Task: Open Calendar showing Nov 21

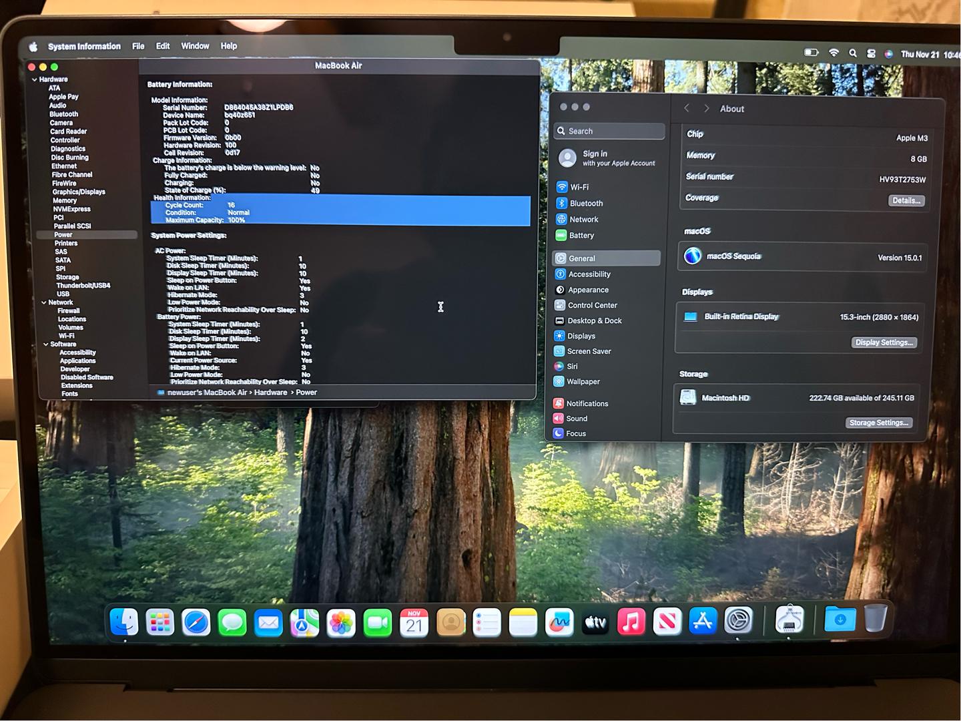Action: [414, 623]
